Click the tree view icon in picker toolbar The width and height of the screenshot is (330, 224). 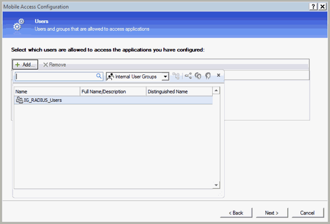click(176, 76)
